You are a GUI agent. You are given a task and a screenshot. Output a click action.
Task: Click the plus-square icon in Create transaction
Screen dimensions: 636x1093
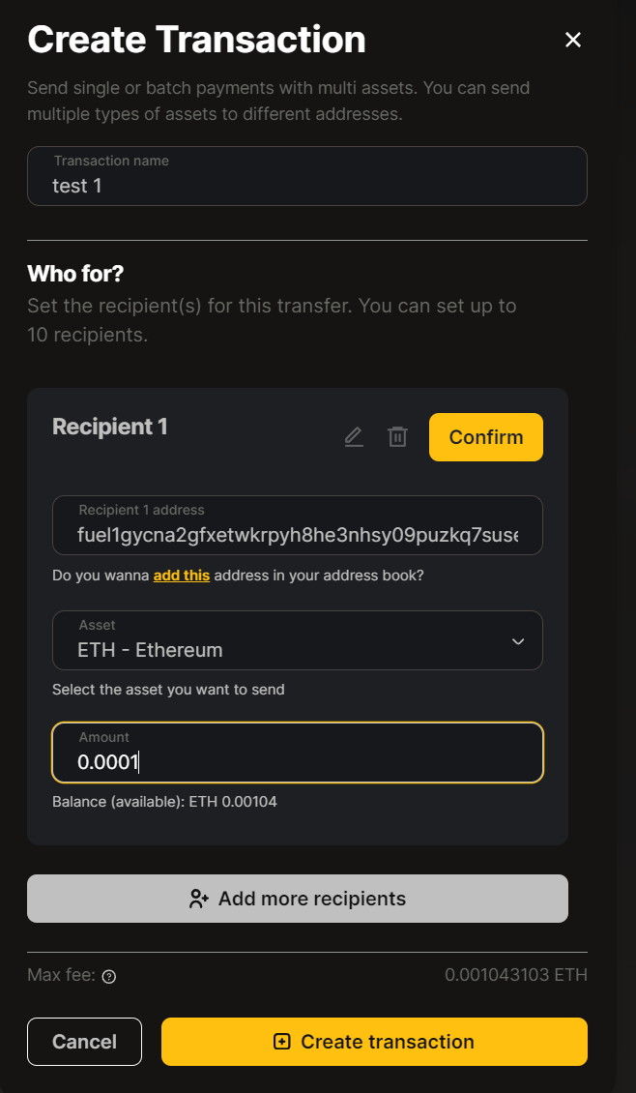click(x=281, y=1042)
